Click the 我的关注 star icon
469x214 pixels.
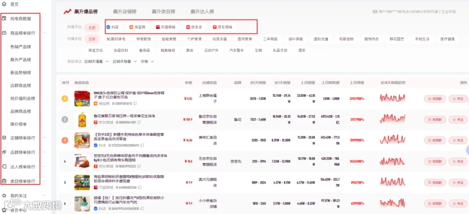pos(4,195)
